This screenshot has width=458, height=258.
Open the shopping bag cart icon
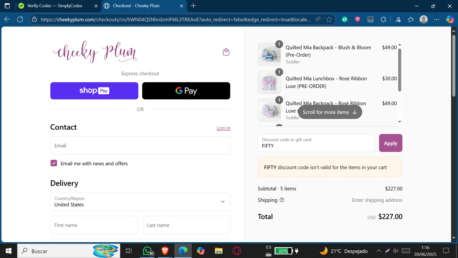click(226, 52)
